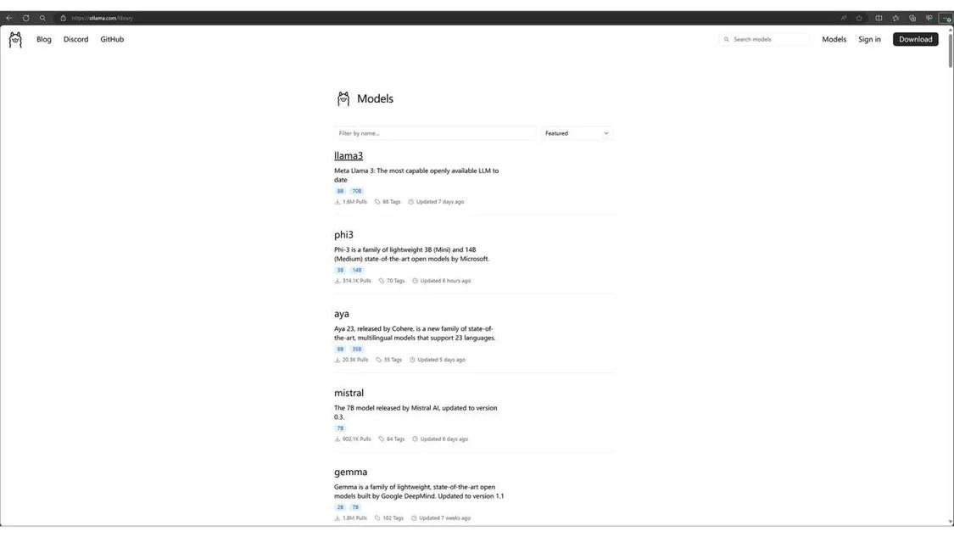
Task: Click the browser address bar URL
Action: coord(103,19)
